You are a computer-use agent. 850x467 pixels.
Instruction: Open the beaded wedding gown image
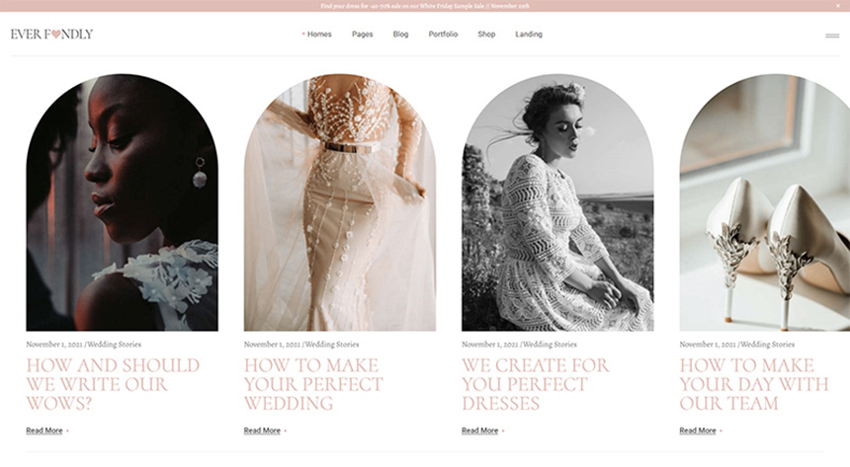coord(339,202)
